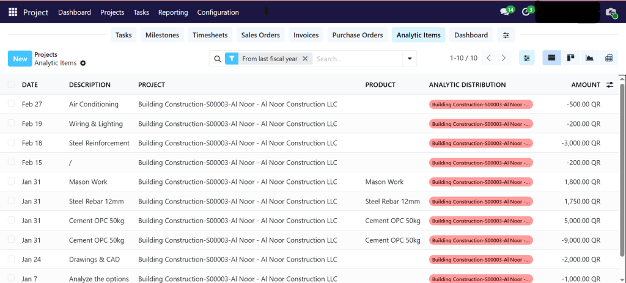Image resolution: width=626 pixels, height=283 pixels.
Task: Click the 1-10 / 10 pager text
Action: coord(463,58)
